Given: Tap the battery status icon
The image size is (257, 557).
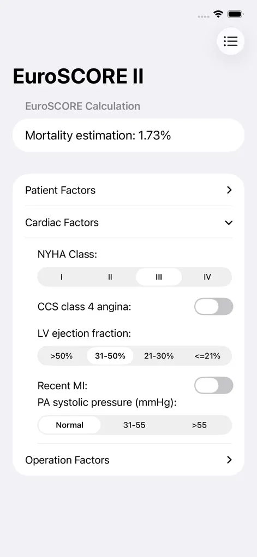Looking at the screenshot, I should 235,15.
